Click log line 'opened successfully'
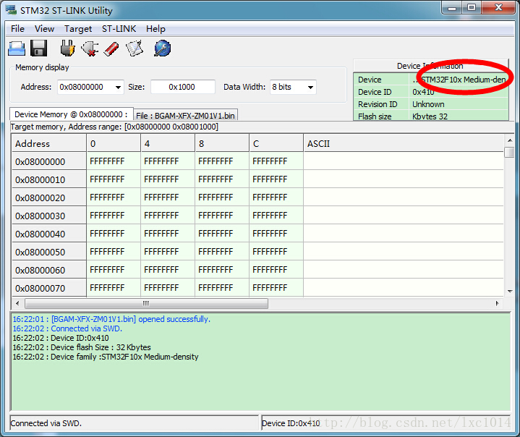520x437 pixels. click(x=111, y=319)
